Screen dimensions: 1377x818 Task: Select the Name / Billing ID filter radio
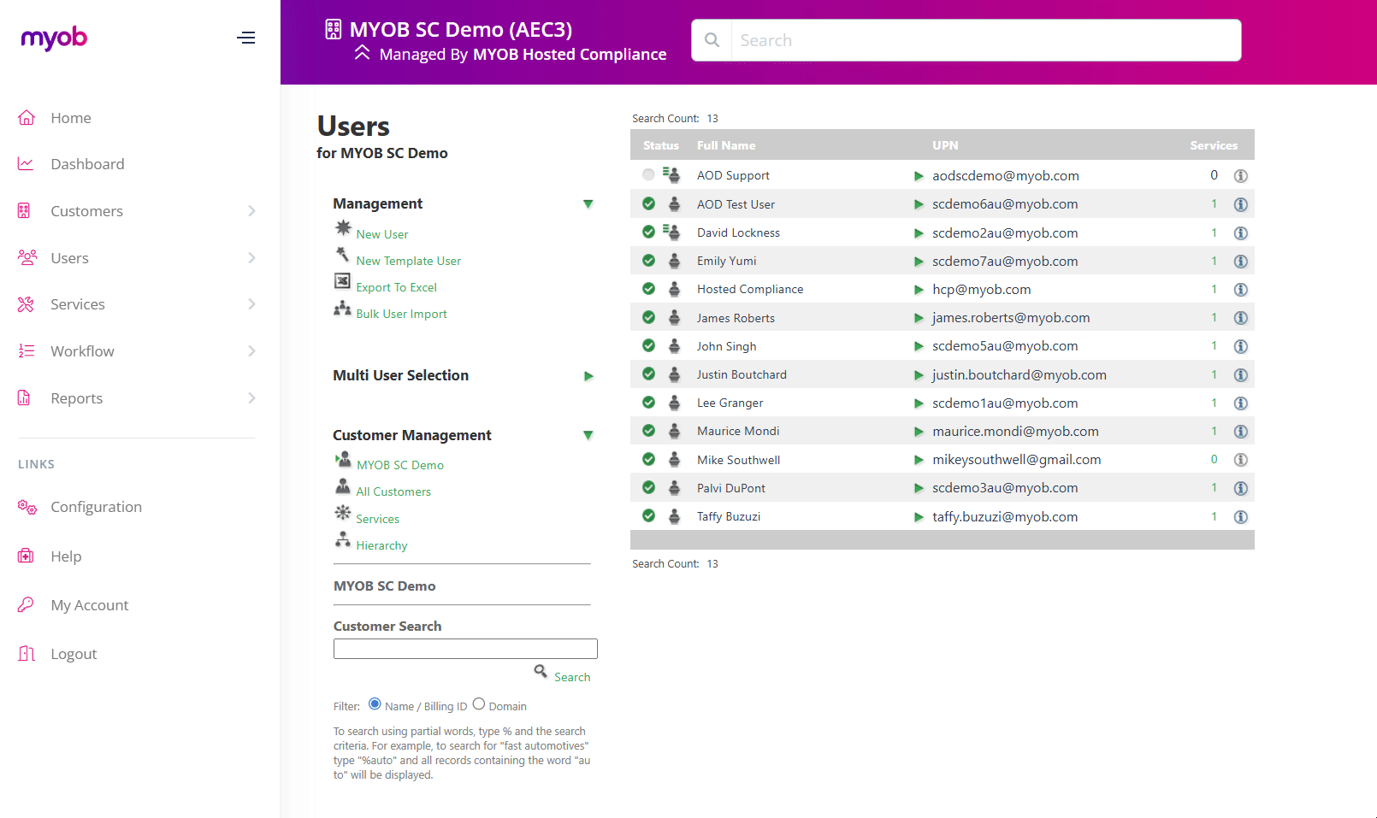(375, 704)
